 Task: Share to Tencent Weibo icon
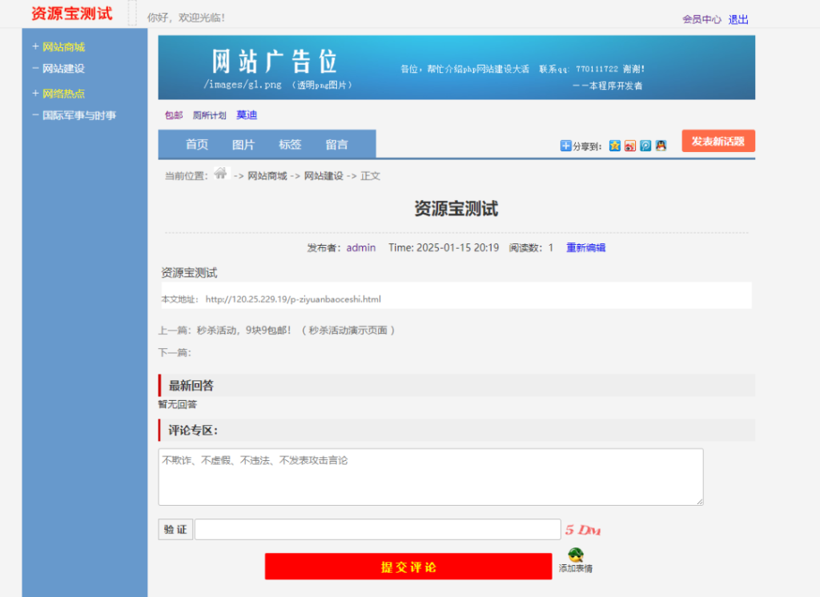[x=645, y=146]
